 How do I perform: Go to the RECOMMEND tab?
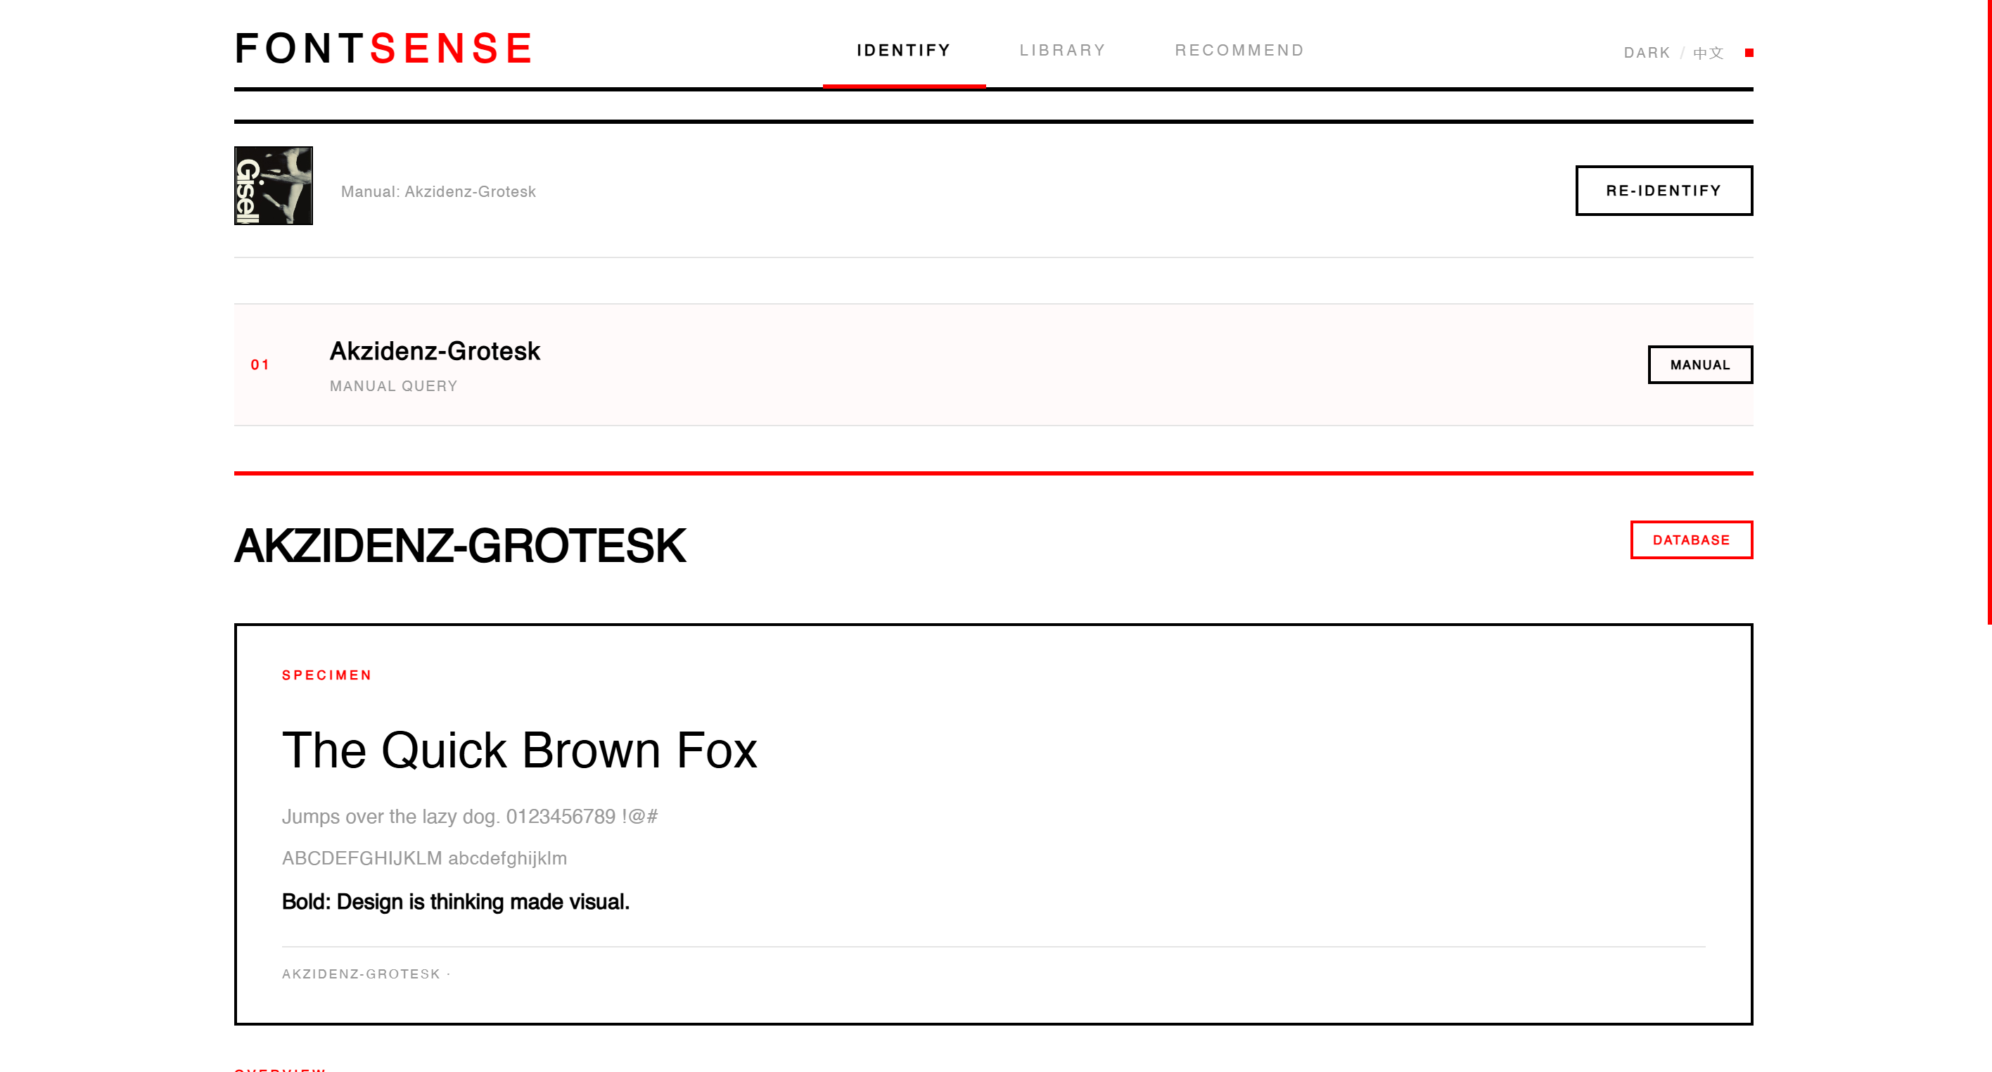[x=1239, y=50]
